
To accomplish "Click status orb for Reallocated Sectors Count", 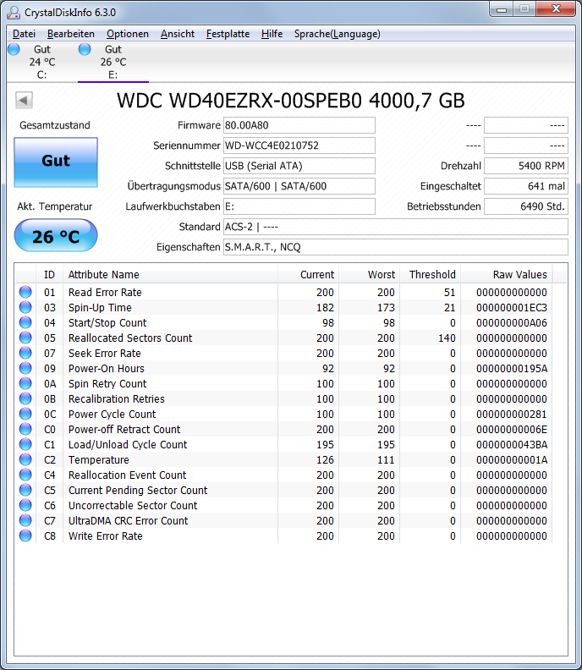I will point(25,338).
